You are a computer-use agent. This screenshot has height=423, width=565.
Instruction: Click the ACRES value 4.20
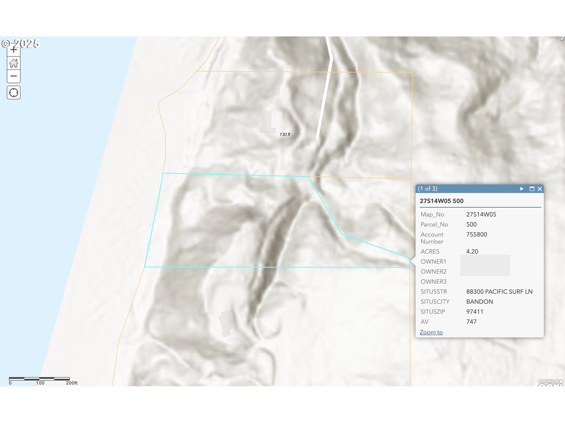(x=472, y=251)
